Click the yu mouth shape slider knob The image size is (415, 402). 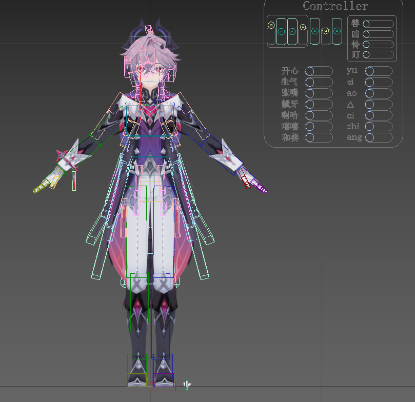(x=369, y=71)
